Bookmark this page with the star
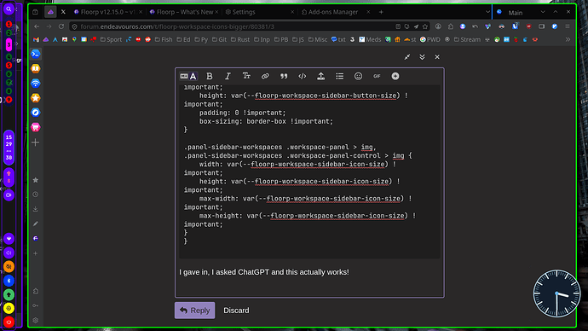The width and height of the screenshot is (588, 331). coord(425,26)
